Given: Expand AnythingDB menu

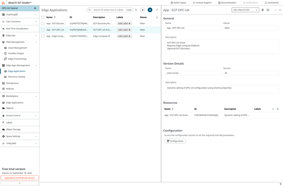Looking at the screenshot, I should pyautogui.click(x=20, y=15).
